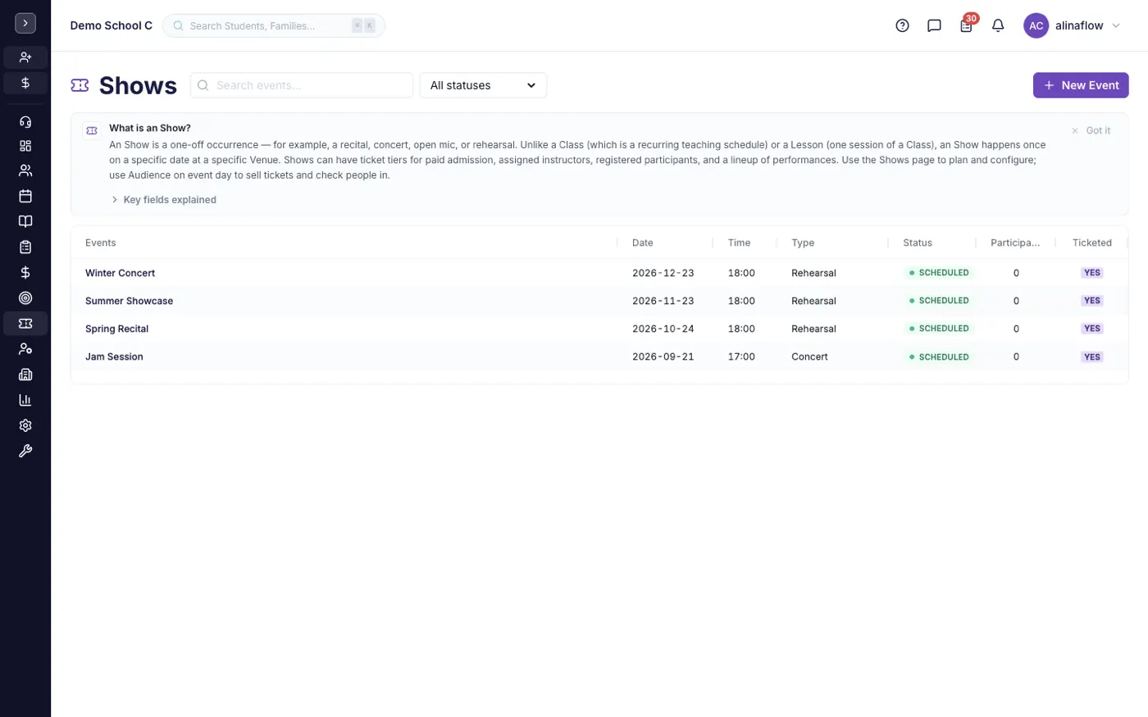Open the building sidebar icon

25,374
